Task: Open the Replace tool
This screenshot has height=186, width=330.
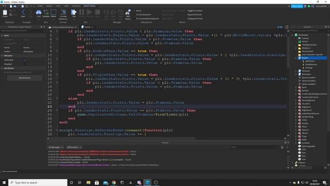Action: tap(46, 13)
